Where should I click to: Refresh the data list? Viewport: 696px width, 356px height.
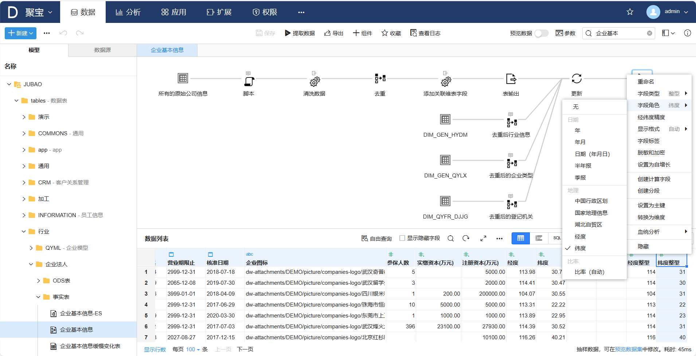(466, 238)
